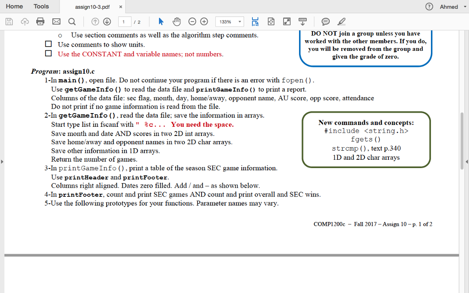This screenshot has height=293, width=469.
Task: Switch to the Home tab
Action: pos(14,6)
